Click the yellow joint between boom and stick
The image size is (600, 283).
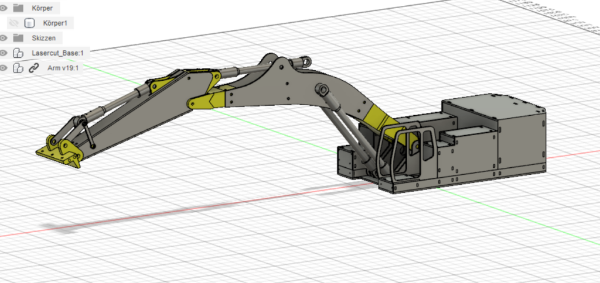[x=204, y=101]
